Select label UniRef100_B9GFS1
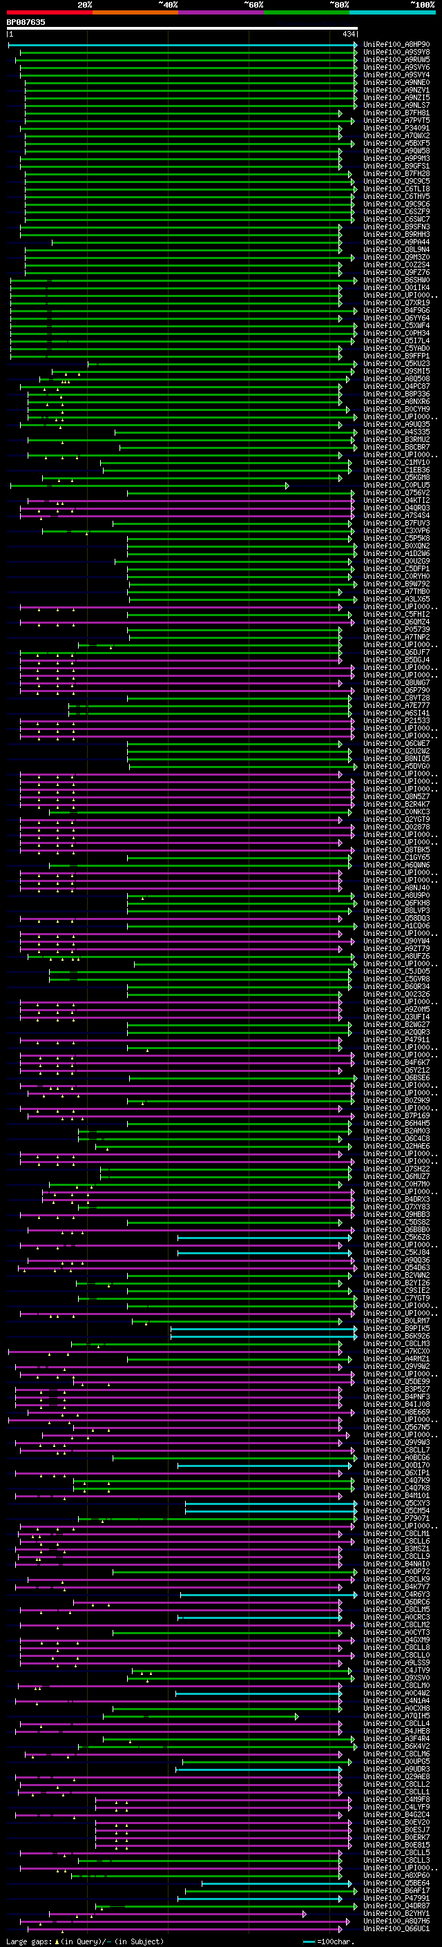 point(396,166)
